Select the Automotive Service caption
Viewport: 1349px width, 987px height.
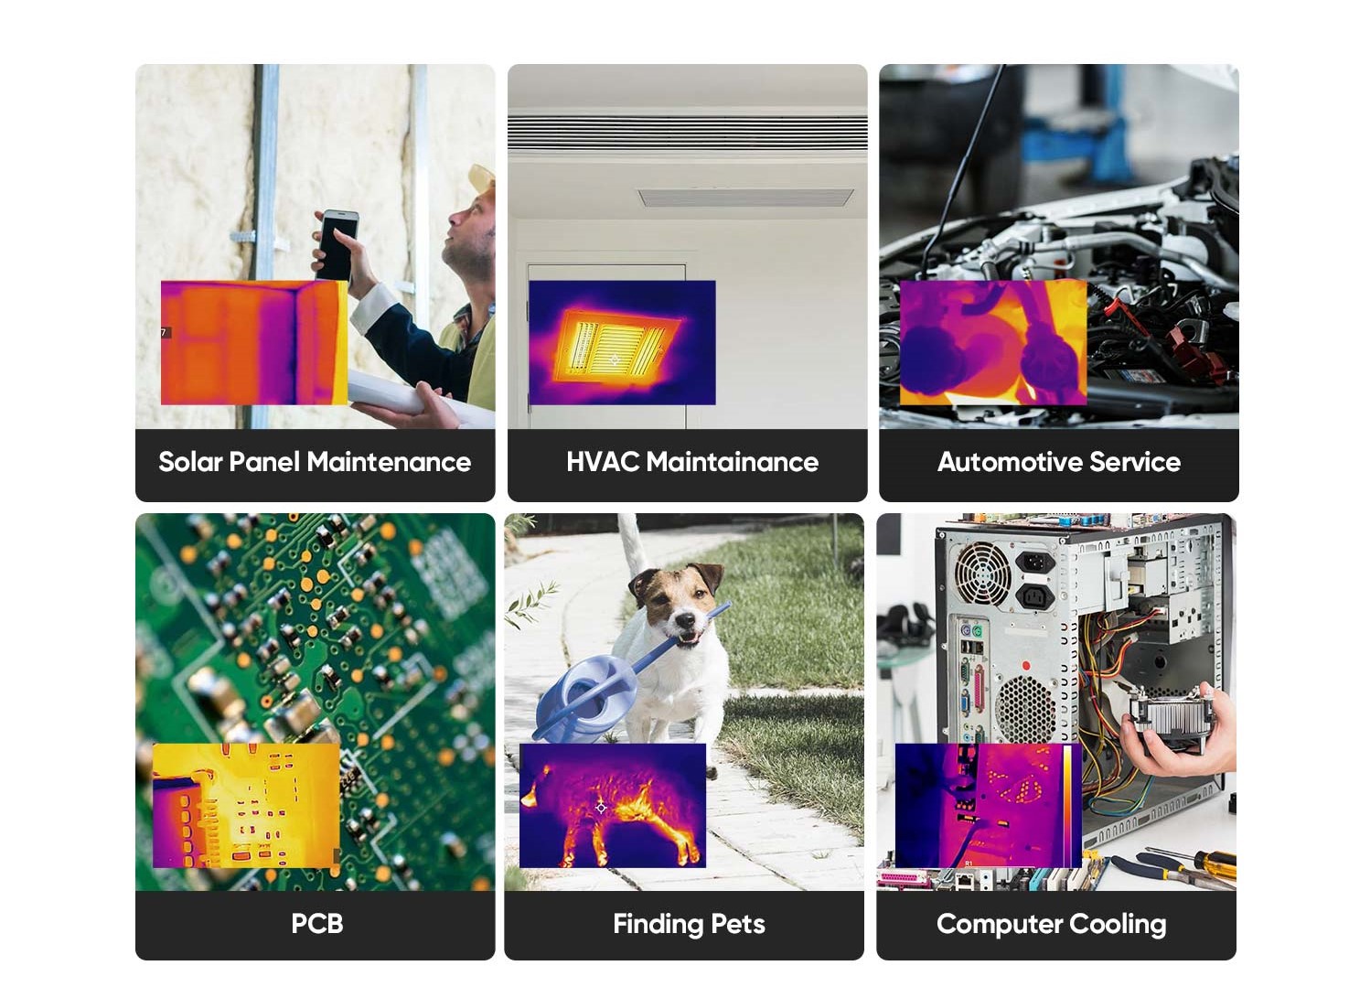pyautogui.click(x=1059, y=462)
